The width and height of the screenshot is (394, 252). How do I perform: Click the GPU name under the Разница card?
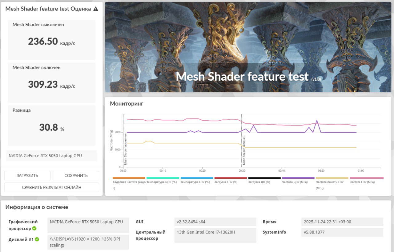pyautogui.click(x=46, y=156)
